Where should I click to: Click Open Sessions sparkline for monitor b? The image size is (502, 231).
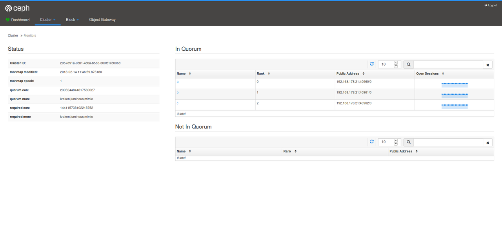click(x=454, y=95)
